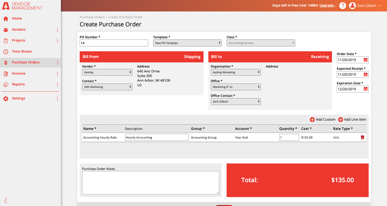Click the Description field Hourly Accounting
The image size is (387, 206).
tap(157, 137)
